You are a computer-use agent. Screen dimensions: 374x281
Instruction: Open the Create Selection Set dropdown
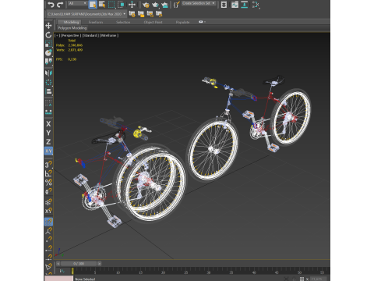click(199, 3)
